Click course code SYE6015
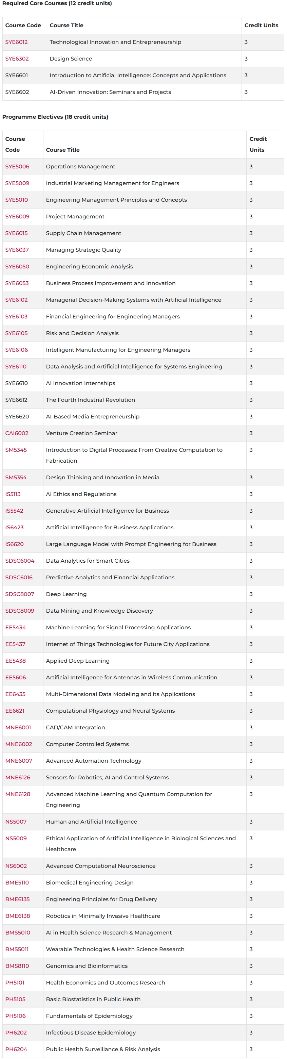 pos(16,233)
